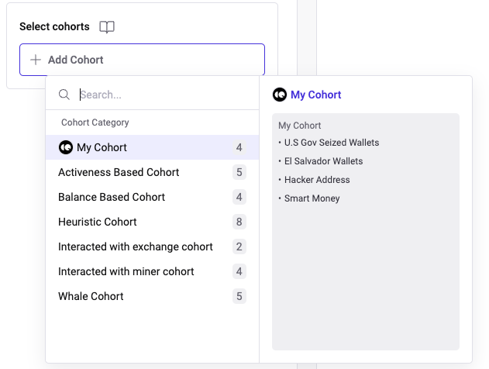Choose the Smart Money cohort
The height and width of the screenshot is (369, 489).
(x=312, y=198)
